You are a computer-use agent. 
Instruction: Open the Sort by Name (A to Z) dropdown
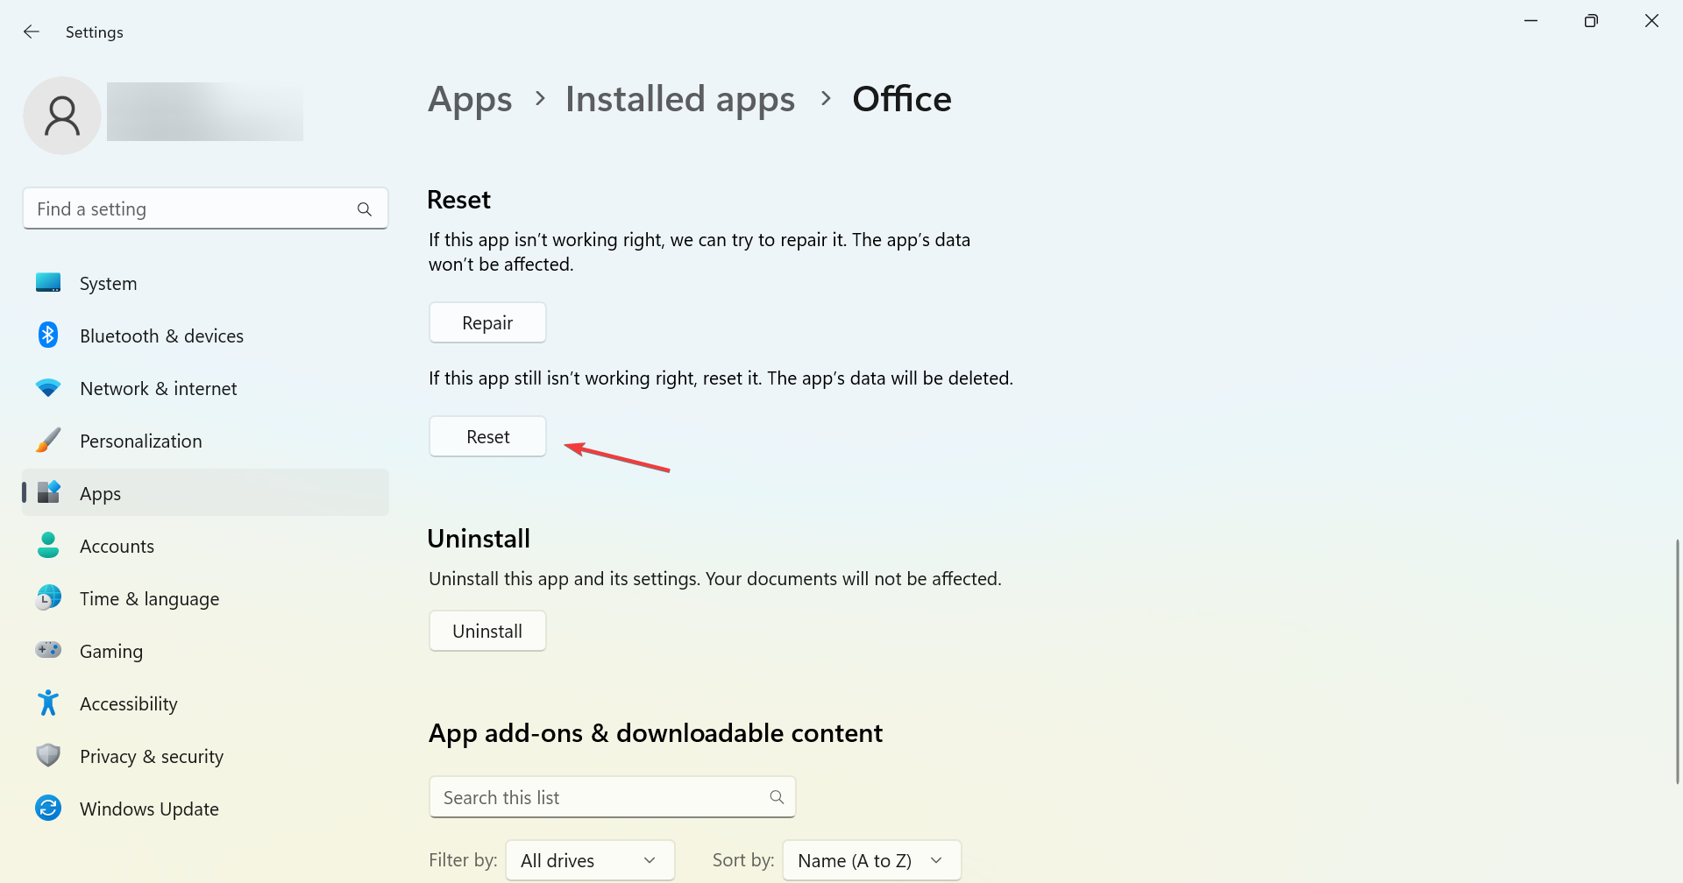[872, 861]
